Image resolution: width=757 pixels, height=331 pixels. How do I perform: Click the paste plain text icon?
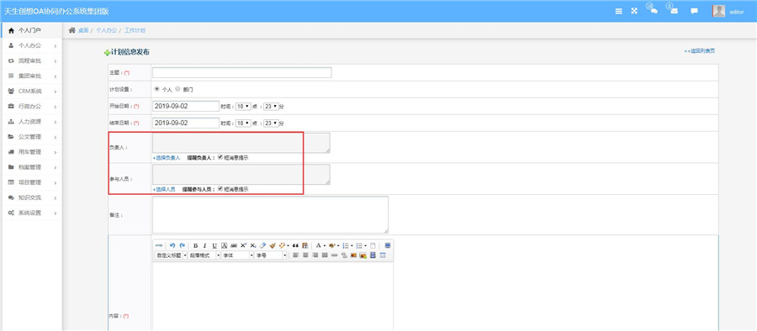click(304, 245)
